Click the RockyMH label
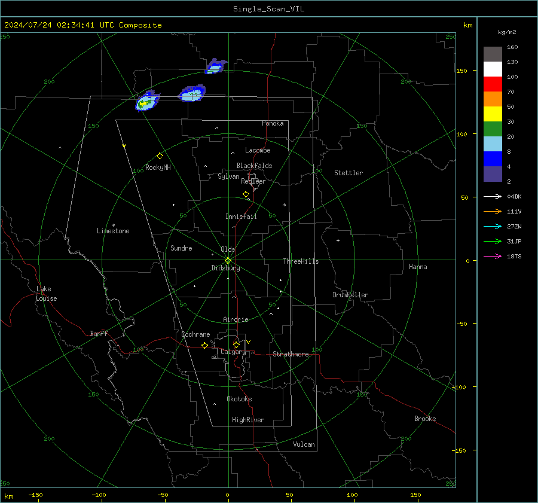The height and width of the screenshot is (503, 538). click(158, 167)
